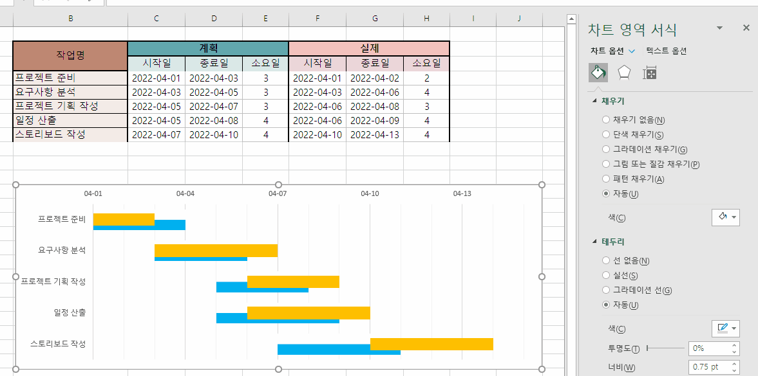The image size is (758, 376).
Task: Select the 요구사항 분석 table cell
Action: pyautogui.click(x=71, y=92)
